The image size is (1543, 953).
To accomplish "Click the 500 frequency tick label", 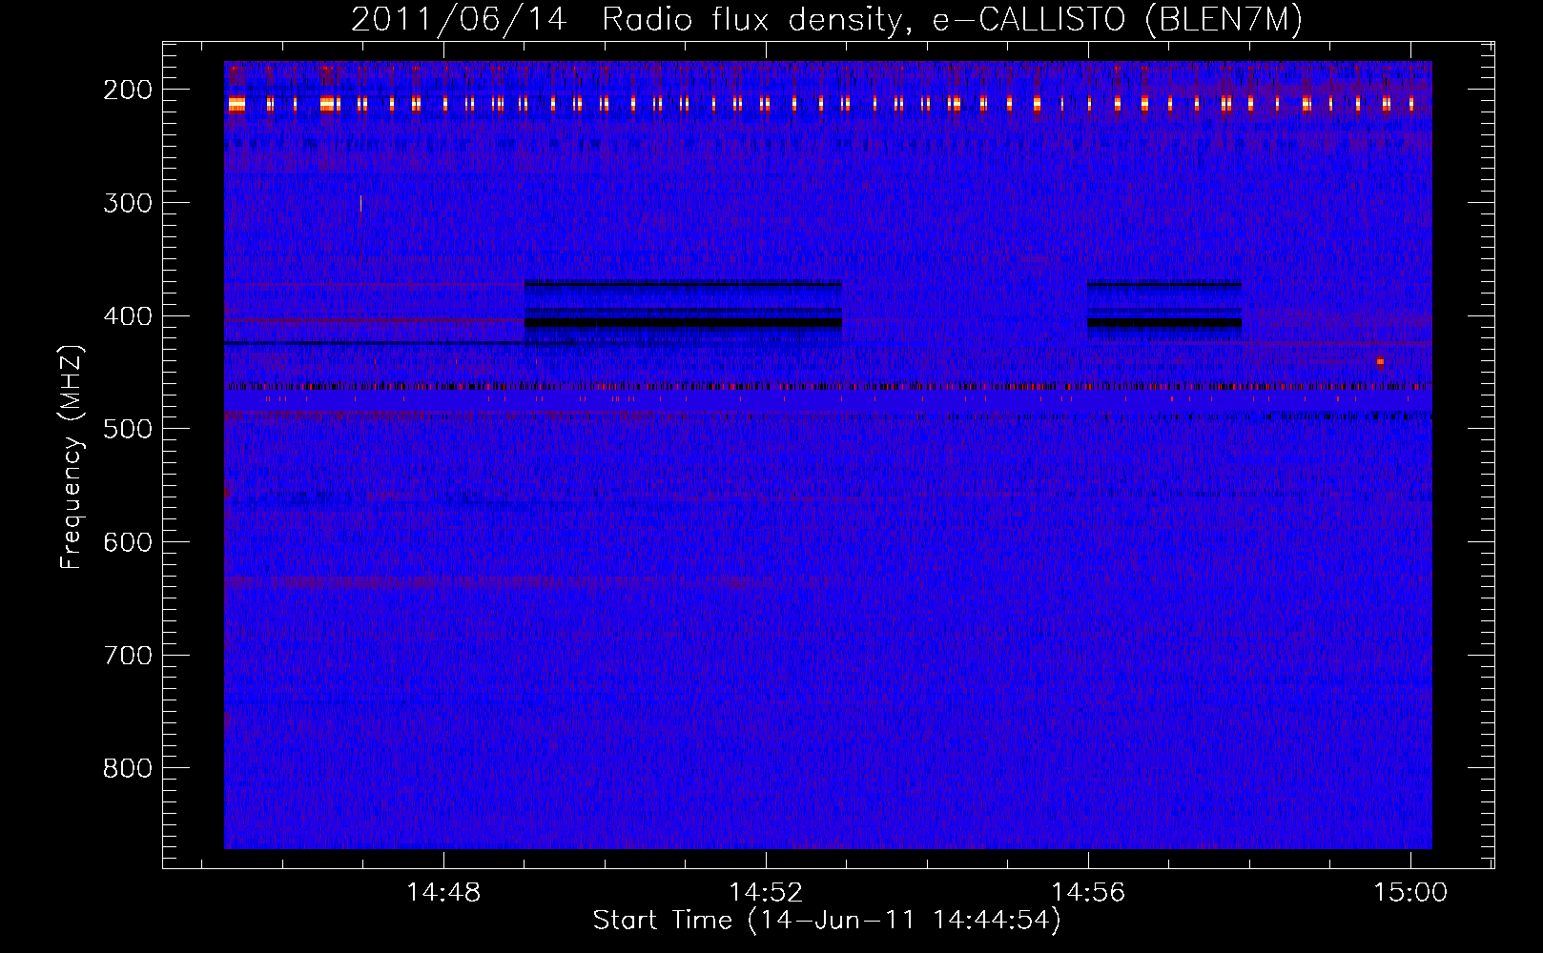I will click(x=127, y=429).
